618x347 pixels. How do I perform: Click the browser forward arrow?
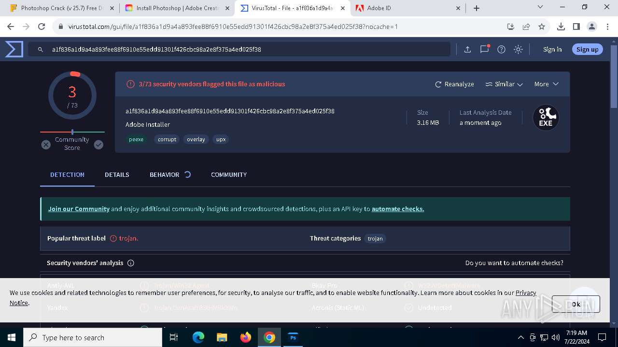tap(26, 27)
